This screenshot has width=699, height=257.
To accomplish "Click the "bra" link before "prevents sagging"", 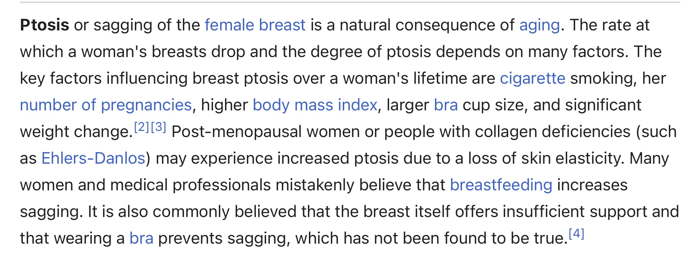I will (141, 238).
